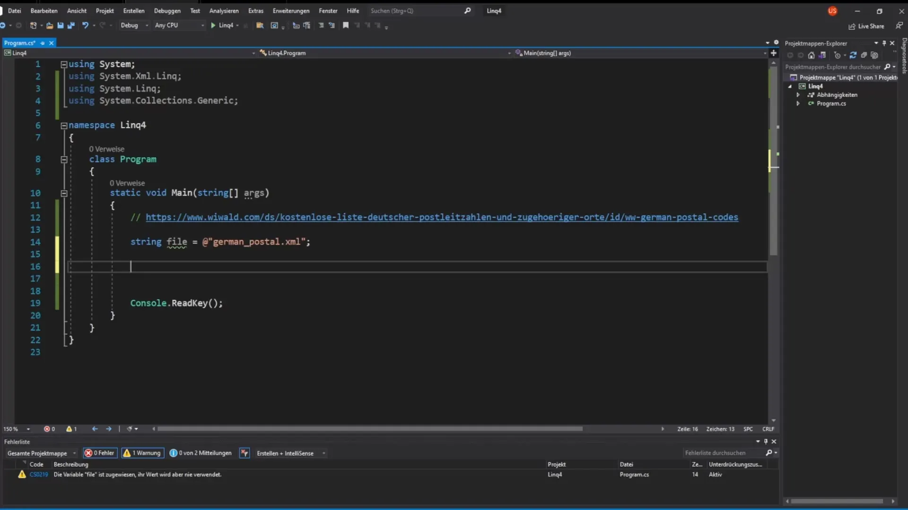The image size is (908, 510).
Task: Click the Save All toolbar icon
Action: pyautogui.click(x=71, y=25)
